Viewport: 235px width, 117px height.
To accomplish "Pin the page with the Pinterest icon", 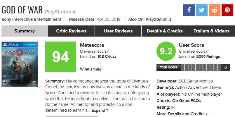I will (x=227, y=10).
